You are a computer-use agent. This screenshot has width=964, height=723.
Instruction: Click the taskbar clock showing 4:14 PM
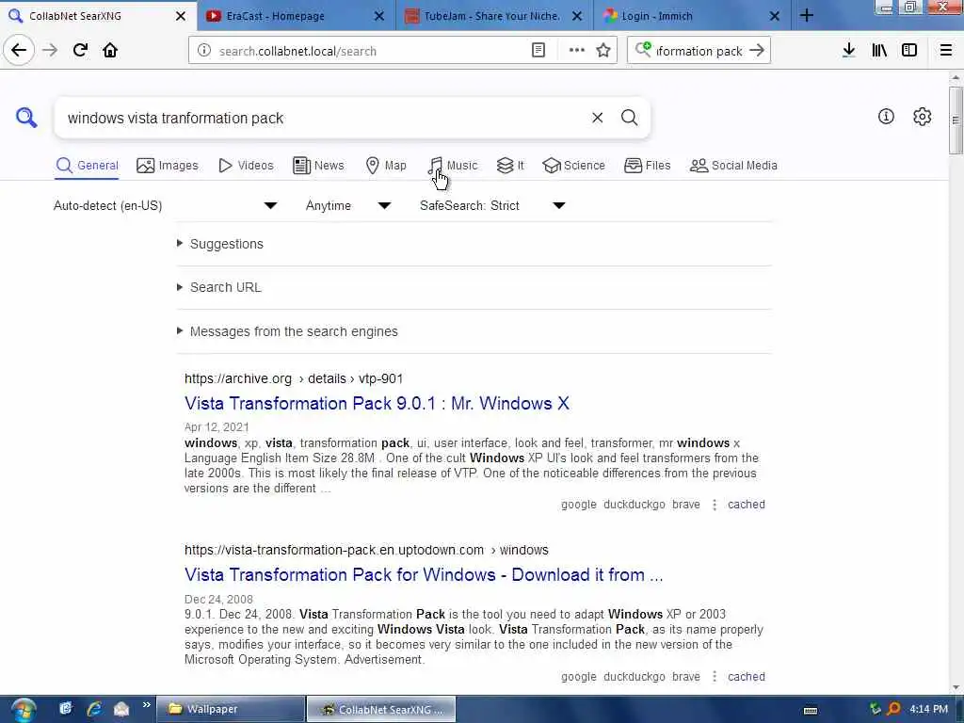tap(928, 709)
